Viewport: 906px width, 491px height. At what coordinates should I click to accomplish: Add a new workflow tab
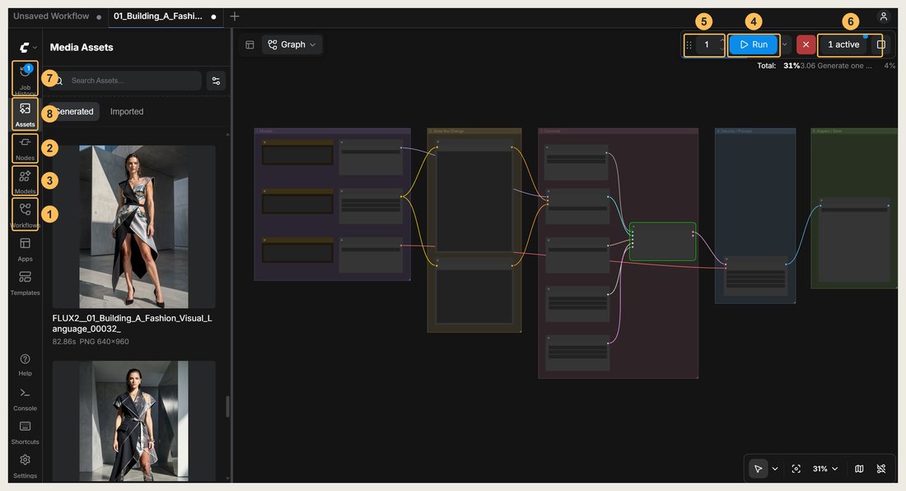coord(235,16)
